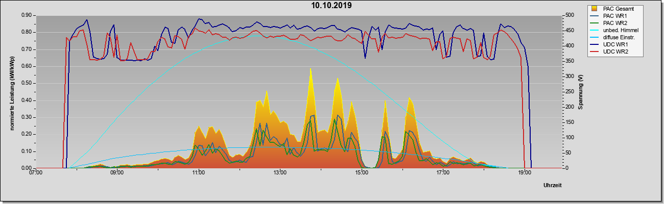Click the 11:00 time tick label
The image size is (664, 204).
(199, 173)
